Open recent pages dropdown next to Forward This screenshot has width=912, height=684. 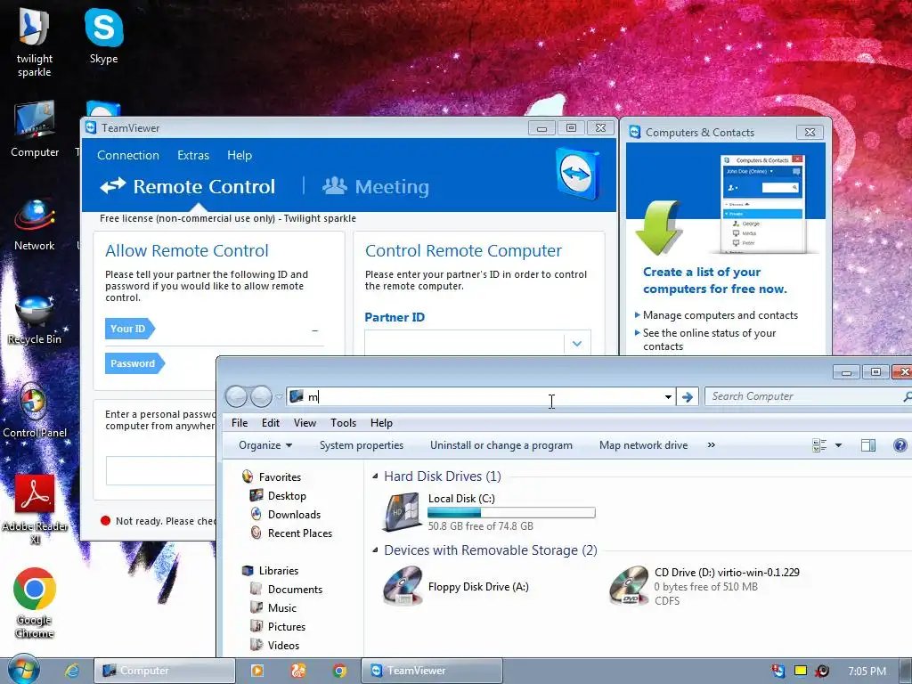(279, 396)
